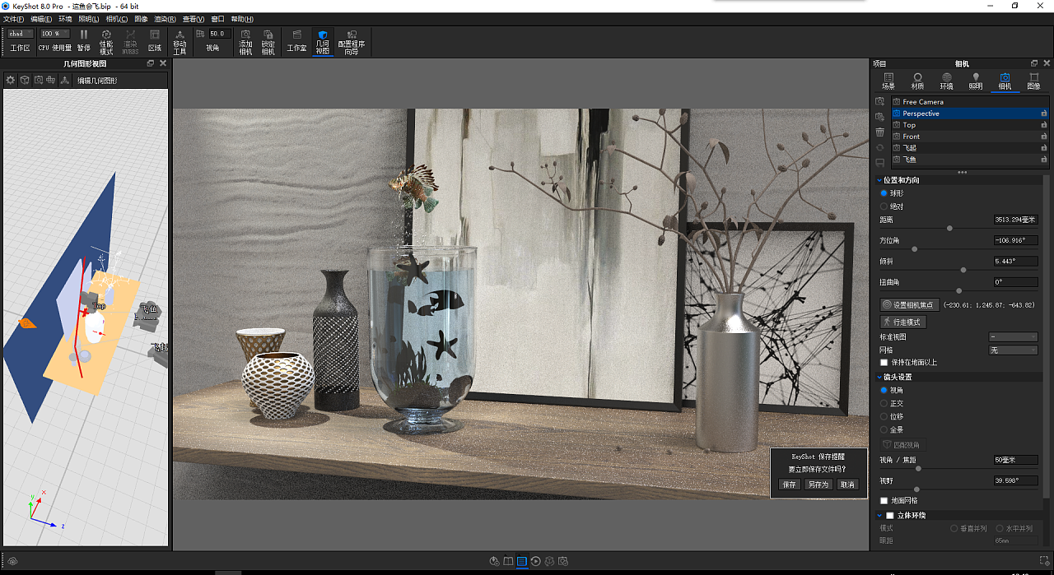Open the 标准视图 dropdown
1054x575 pixels.
click(1013, 337)
